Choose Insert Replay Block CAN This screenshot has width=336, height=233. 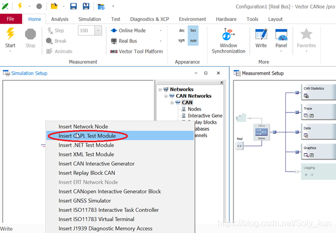click(x=120, y=173)
